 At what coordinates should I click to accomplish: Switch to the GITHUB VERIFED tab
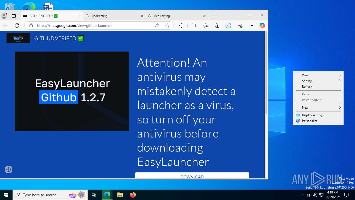pos(52,16)
